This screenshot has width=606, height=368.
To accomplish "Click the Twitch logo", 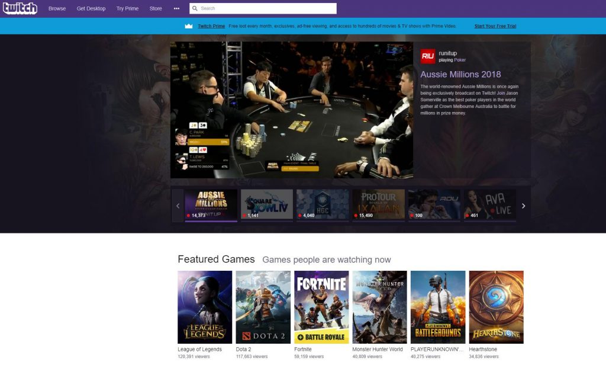I will (x=20, y=8).
